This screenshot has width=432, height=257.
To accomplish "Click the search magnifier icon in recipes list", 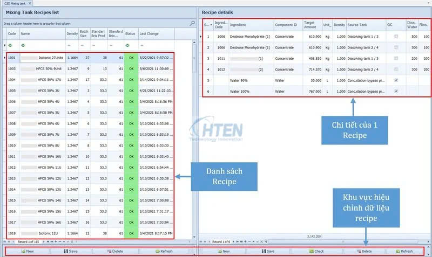I will click(x=192, y=23).
